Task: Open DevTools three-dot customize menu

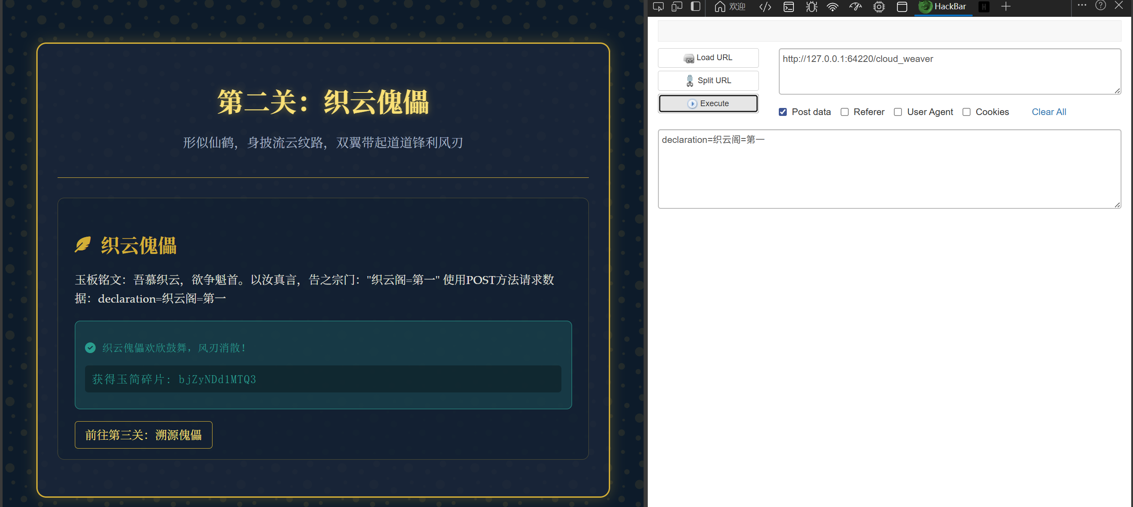Action: click(1082, 6)
